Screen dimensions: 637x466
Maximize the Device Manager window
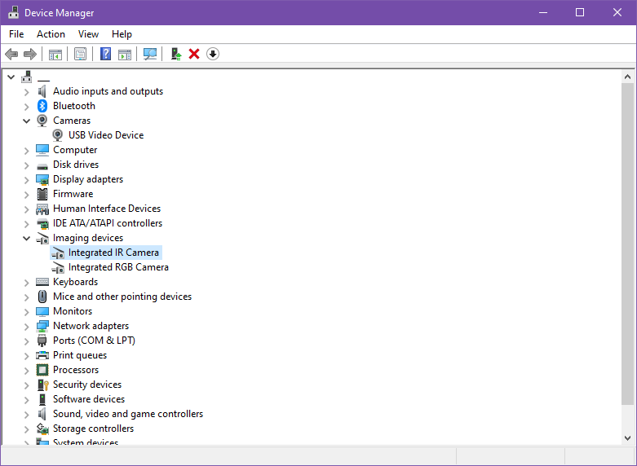(580, 12)
